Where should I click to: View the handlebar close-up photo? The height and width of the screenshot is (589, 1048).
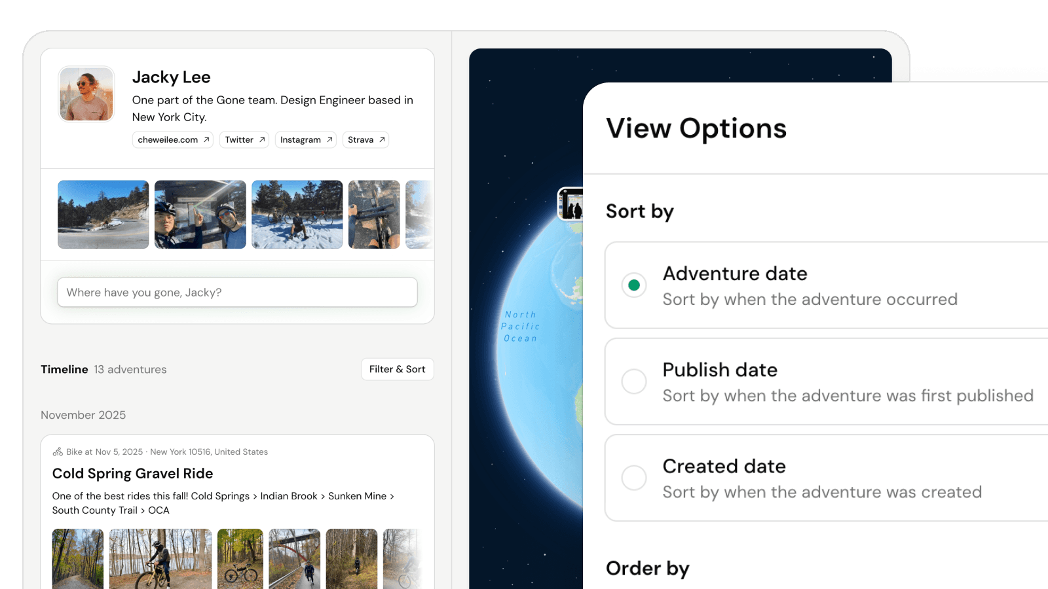coord(374,215)
